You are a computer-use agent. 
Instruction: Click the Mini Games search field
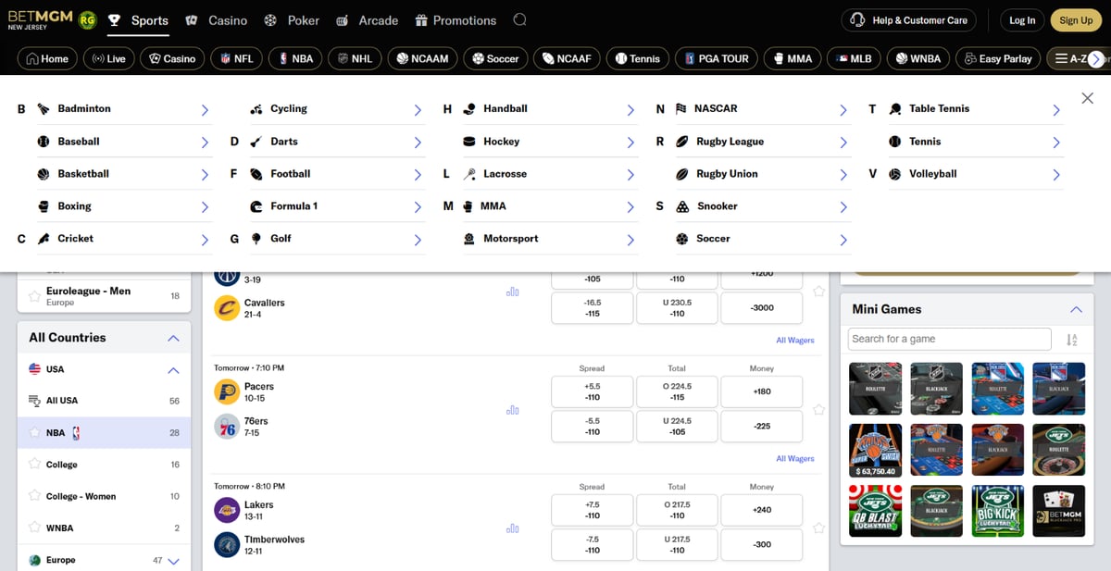pos(950,339)
